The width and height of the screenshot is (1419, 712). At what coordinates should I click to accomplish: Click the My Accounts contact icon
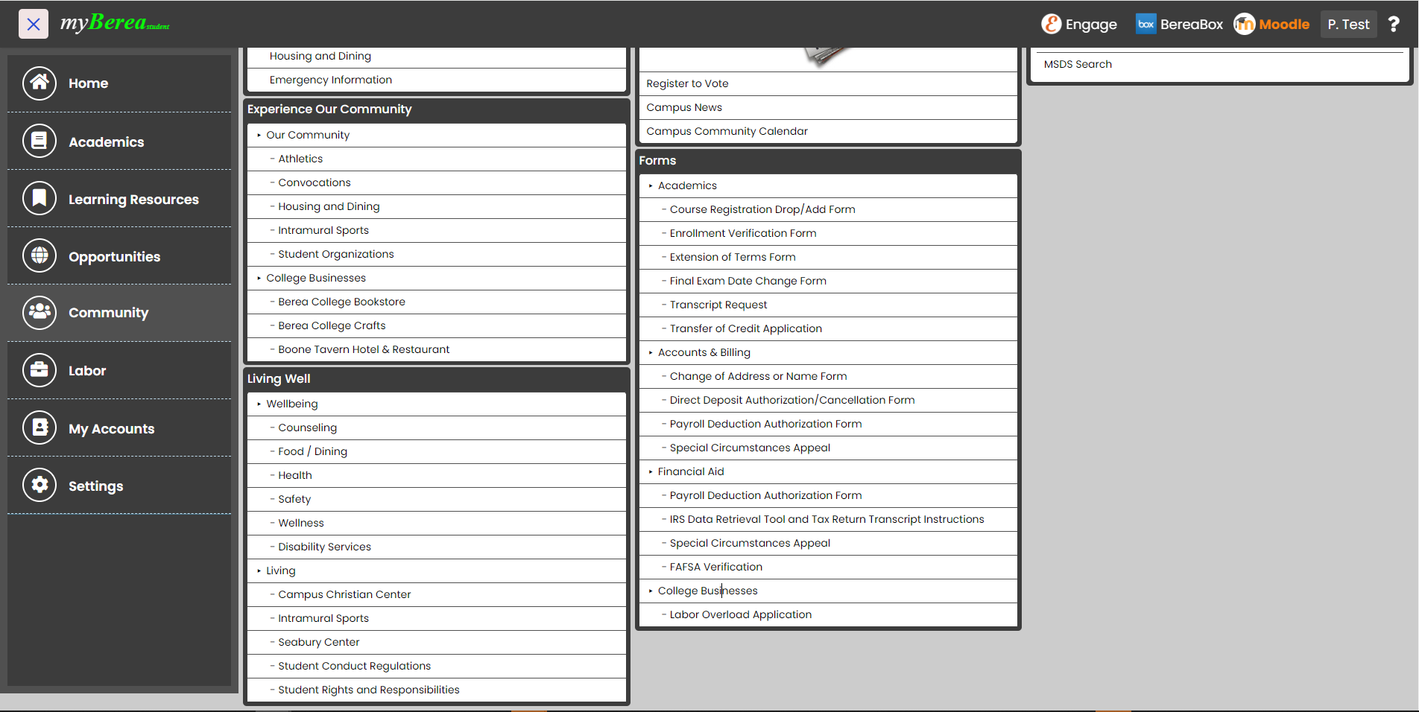pos(39,428)
